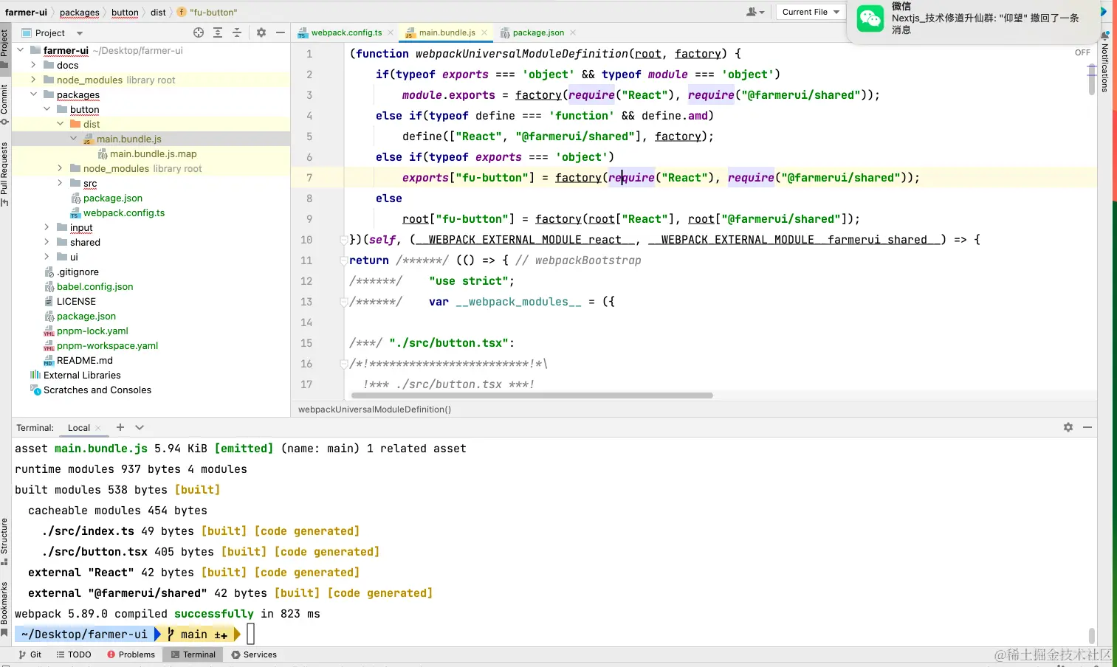Open Structure sidebar tool
The width and height of the screenshot is (1117, 667).
(4, 541)
